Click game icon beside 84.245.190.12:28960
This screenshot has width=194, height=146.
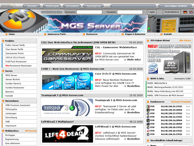148,124
